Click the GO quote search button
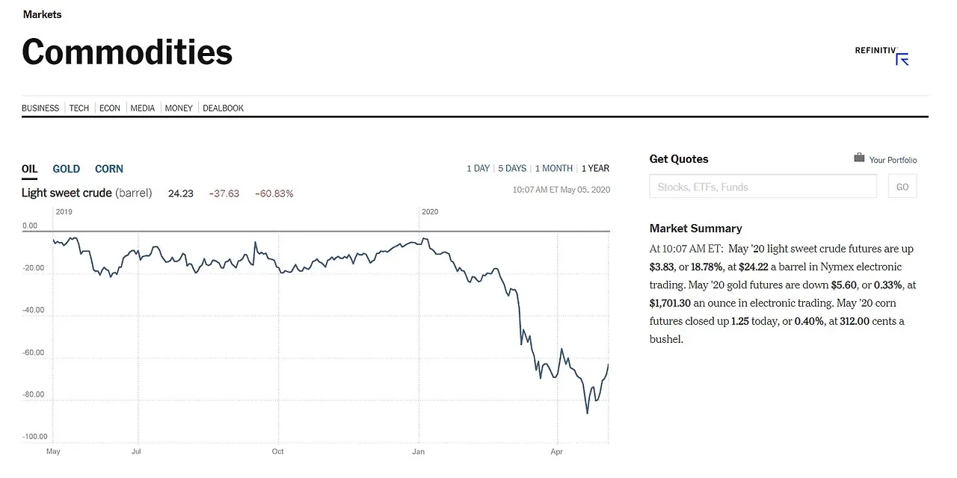The height and width of the screenshot is (478, 957). pos(902,186)
